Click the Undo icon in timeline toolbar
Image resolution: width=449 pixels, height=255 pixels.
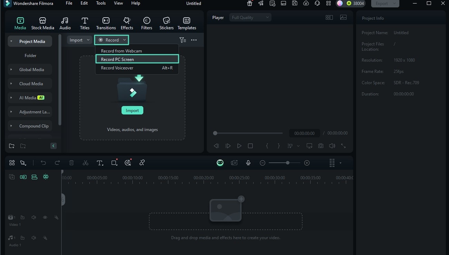pyautogui.click(x=43, y=163)
